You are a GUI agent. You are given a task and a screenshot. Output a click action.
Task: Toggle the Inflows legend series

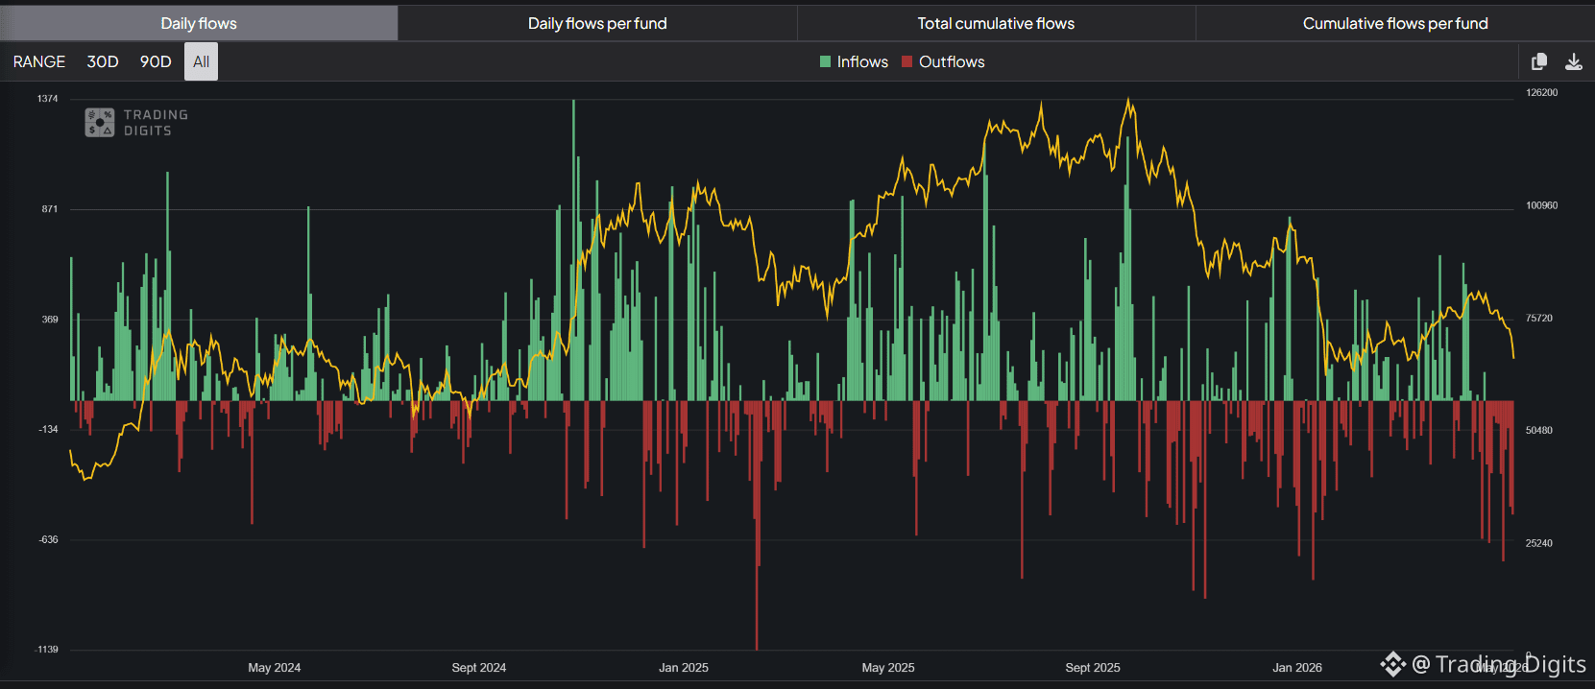854,61
